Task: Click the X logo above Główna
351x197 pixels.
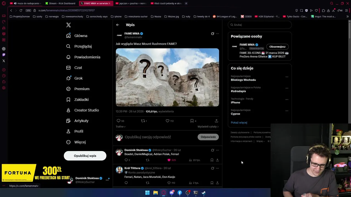Action: (69, 25)
